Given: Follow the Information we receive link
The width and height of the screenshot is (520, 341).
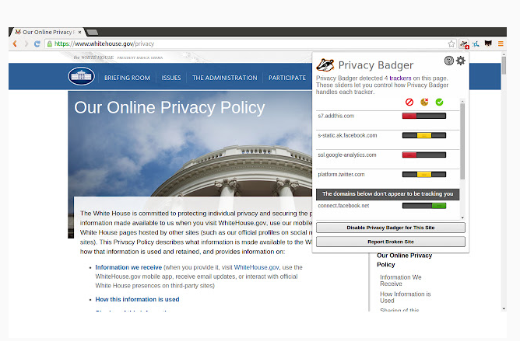Looking at the screenshot, I should click(128, 267).
